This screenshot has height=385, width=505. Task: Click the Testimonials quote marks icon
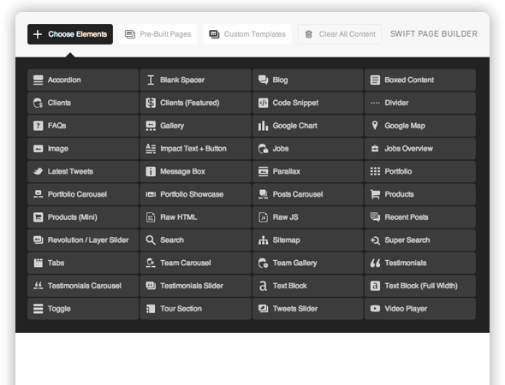[x=375, y=263]
